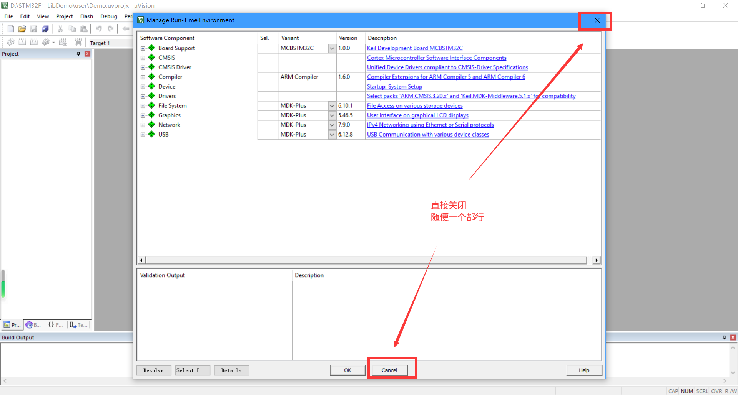Click the New file toolbar icon
738x395 pixels.
click(11, 29)
